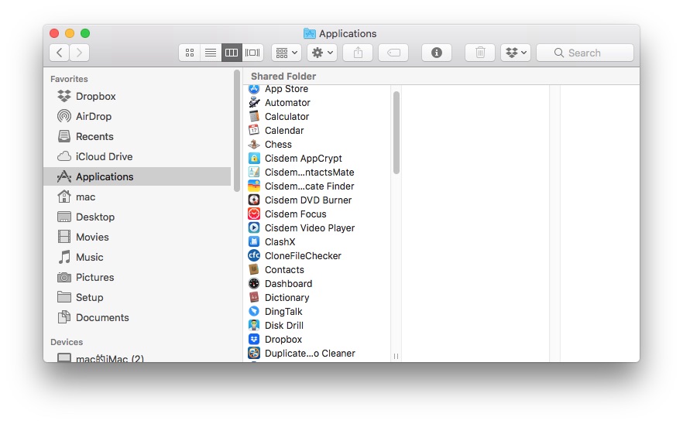
Task: Open the Dropbox toolbar dropdown
Action: coord(516,53)
